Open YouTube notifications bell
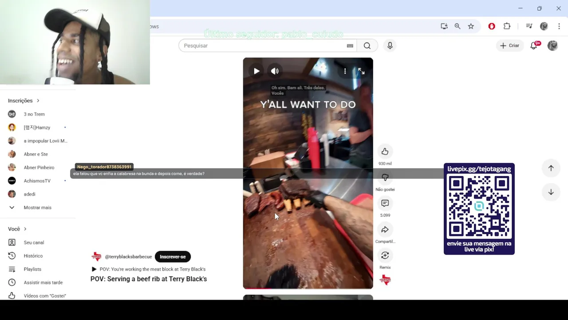 click(534, 45)
